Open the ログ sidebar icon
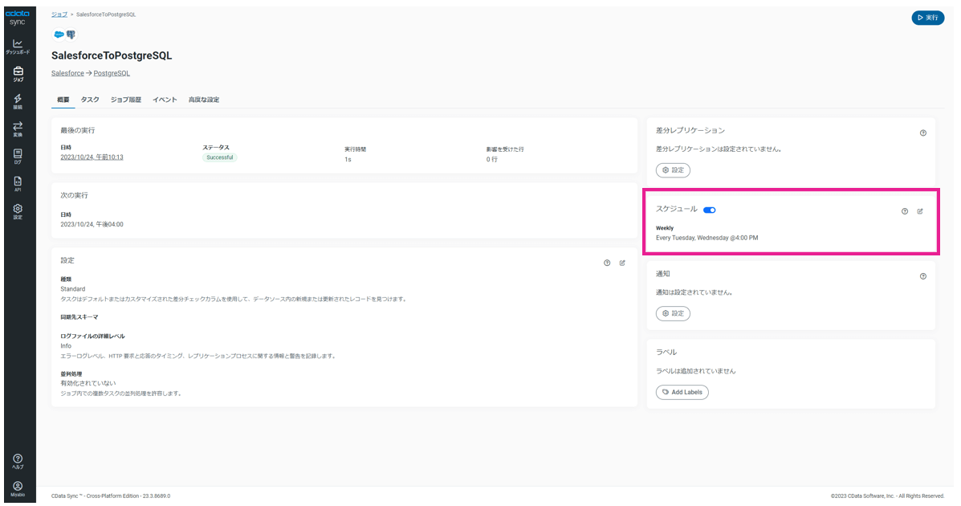Viewport: 961px width, 506px height. coord(18,156)
